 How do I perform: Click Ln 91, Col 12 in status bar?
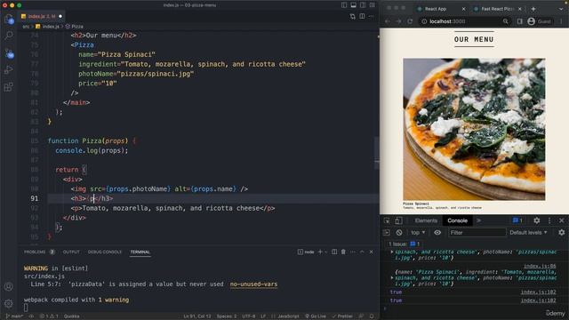coord(197,316)
